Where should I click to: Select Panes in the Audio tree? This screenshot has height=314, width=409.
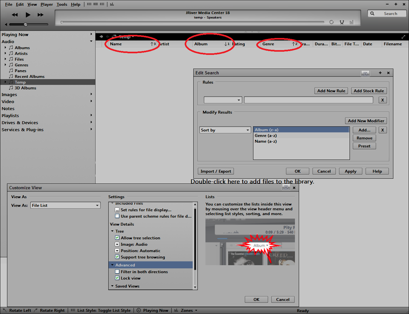[20, 71]
